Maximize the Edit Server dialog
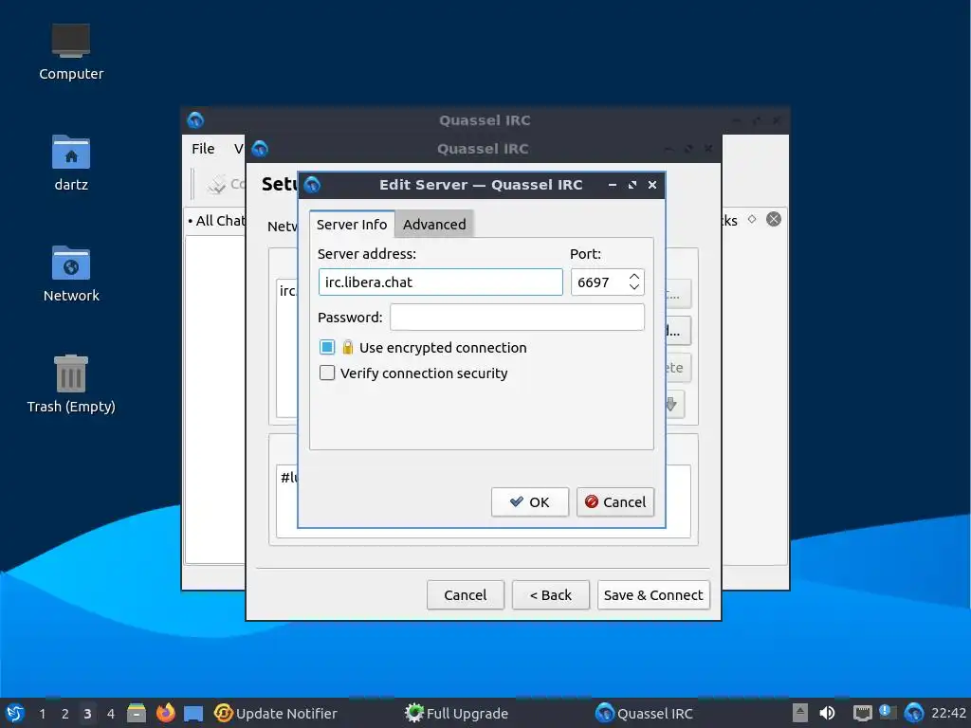971x728 pixels. click(x=632, y=185)
